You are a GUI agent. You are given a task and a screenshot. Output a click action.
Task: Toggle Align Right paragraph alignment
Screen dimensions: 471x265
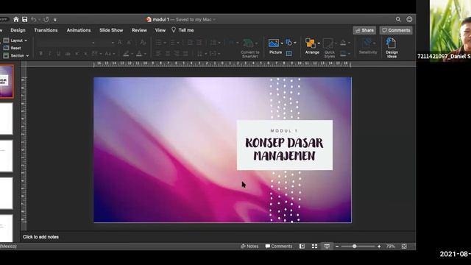pos(177,54)
